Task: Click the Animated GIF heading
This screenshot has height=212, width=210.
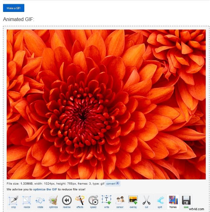Action: (19, 19)
